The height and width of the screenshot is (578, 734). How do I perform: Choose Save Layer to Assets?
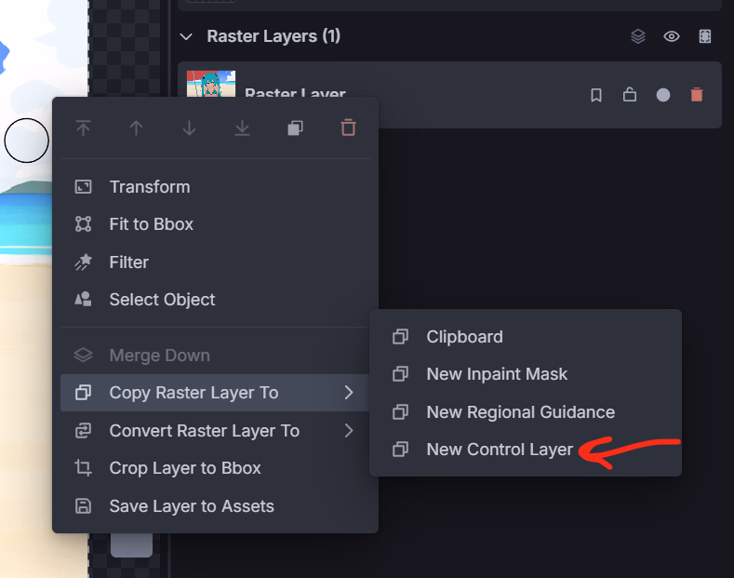coord(215,506)
